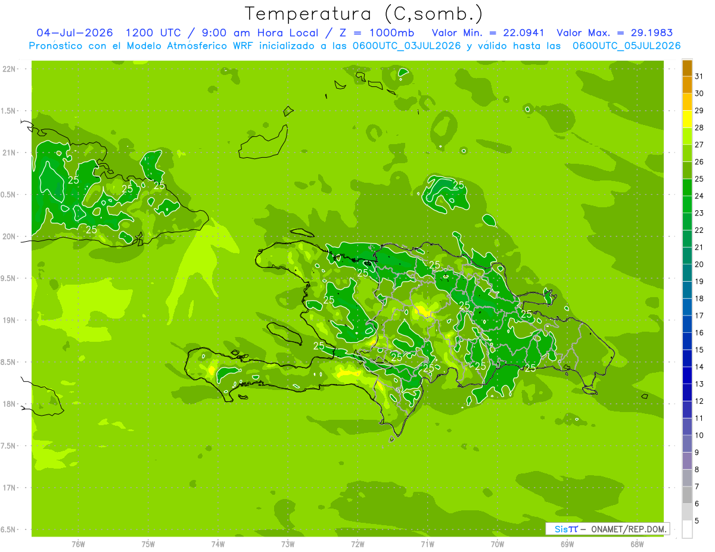Click the '19N' latitude axis label
The height and width of the screenshot is (552, 715).
click(x=8, y=320)
